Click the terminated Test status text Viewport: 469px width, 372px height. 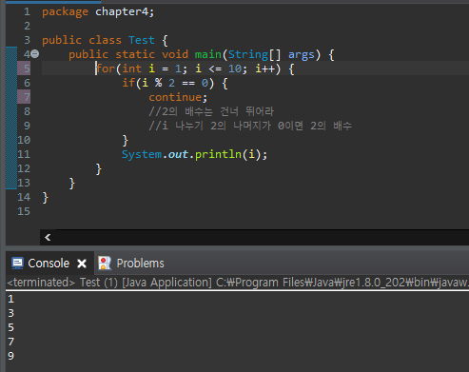tap(237, 283)
